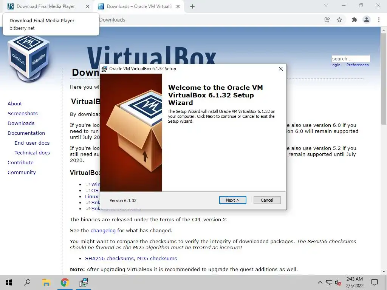This screenshot has width=387, height=290.
Task: Focus the website search field
Action: coord(351,59)
